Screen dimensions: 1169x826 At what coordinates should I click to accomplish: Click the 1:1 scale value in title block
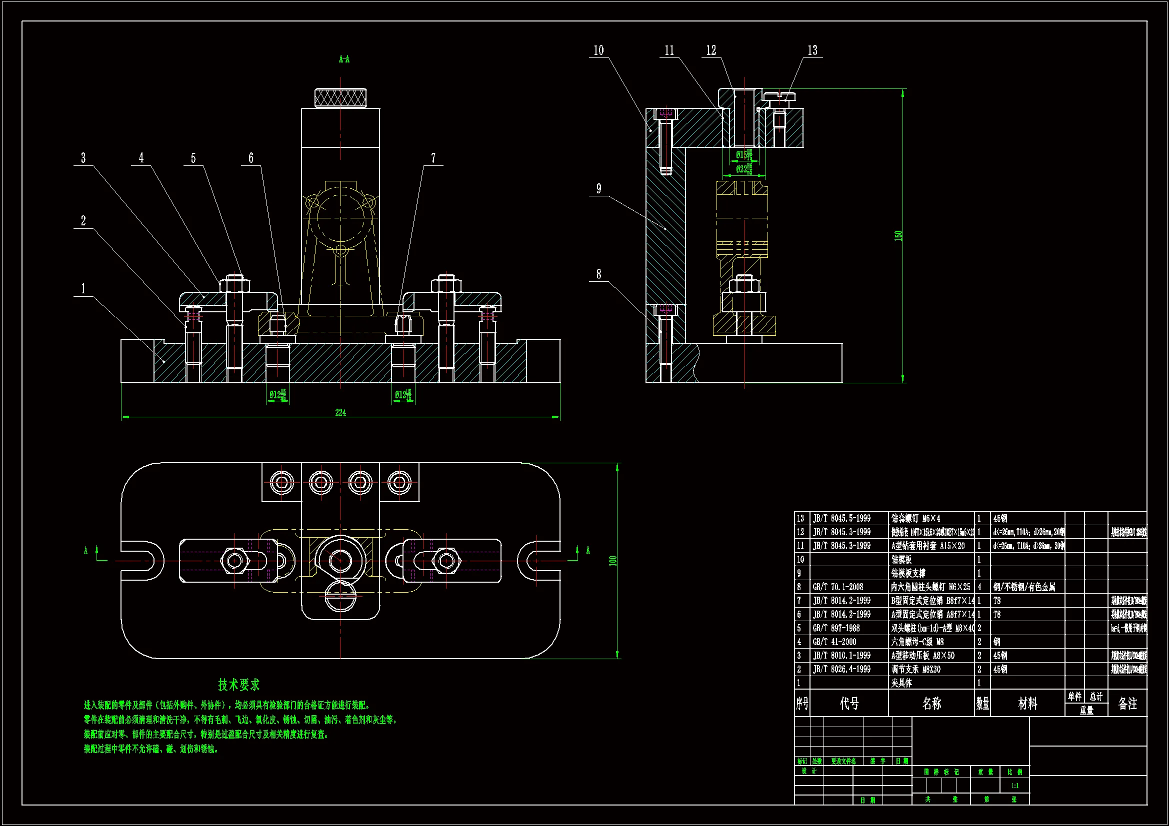click(1014, 786)
